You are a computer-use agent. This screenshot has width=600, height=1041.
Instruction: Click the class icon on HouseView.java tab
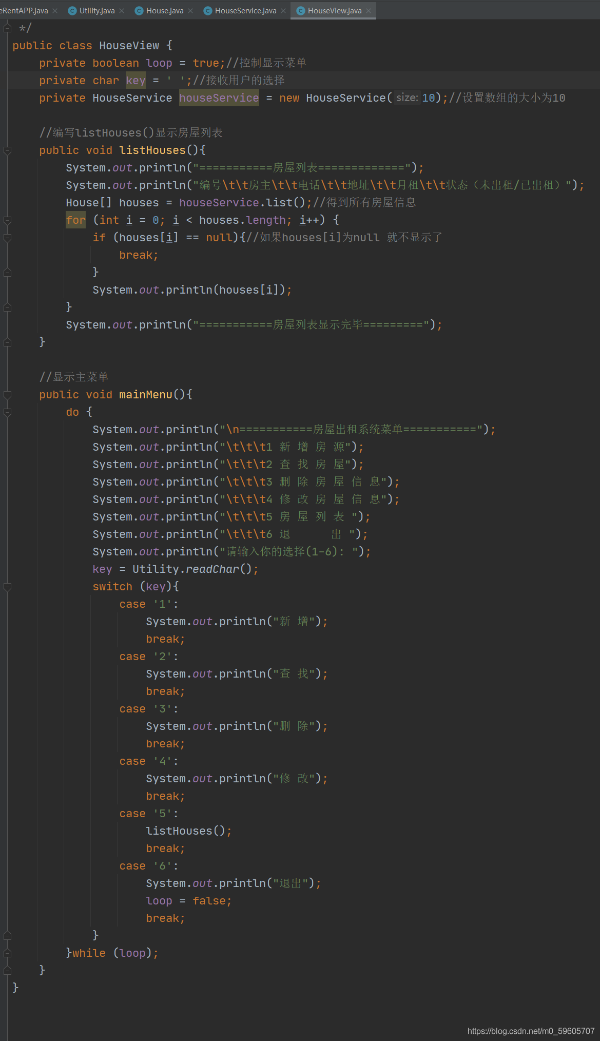click(301, 11)
